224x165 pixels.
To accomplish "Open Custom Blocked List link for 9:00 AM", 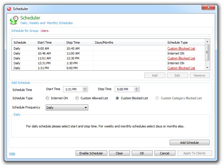I will click(181, 48).
